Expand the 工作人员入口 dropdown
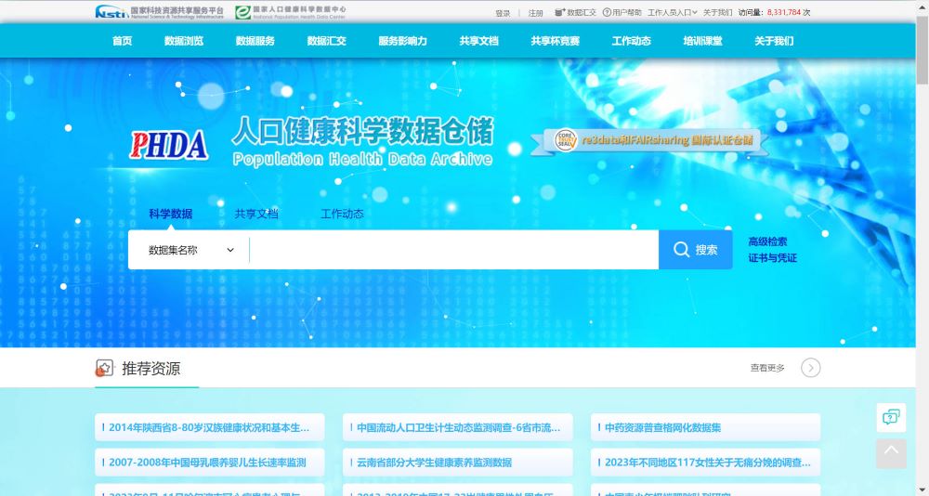Image resolution: width=929 pixels, height=496 pixels. [x=672, y=12]
